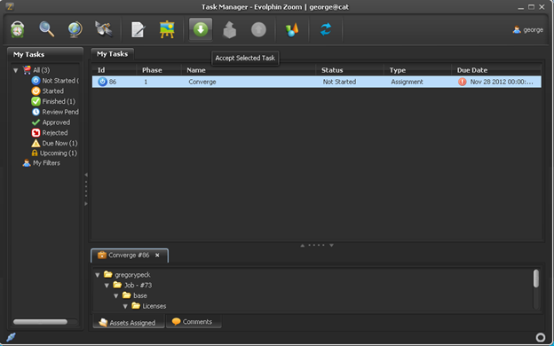Collapse the gregorypeck folder
This screenshot has width=554, height=346.
[98, 275]
